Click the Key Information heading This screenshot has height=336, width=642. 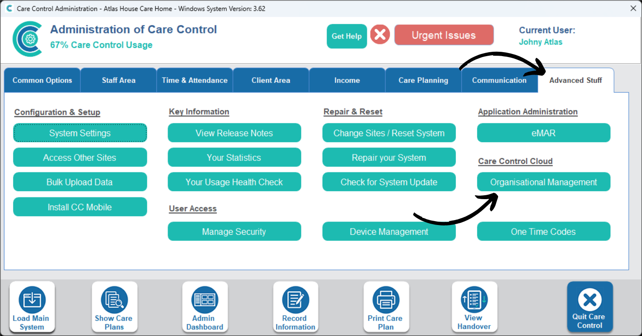(199, 112)
